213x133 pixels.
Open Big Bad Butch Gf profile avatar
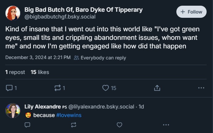pyautogui.click(x=13, y=13)
